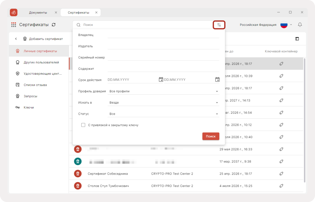
Task: Open the apps grid menu icon
Action: pyautogui.click(x=14, y=25)
